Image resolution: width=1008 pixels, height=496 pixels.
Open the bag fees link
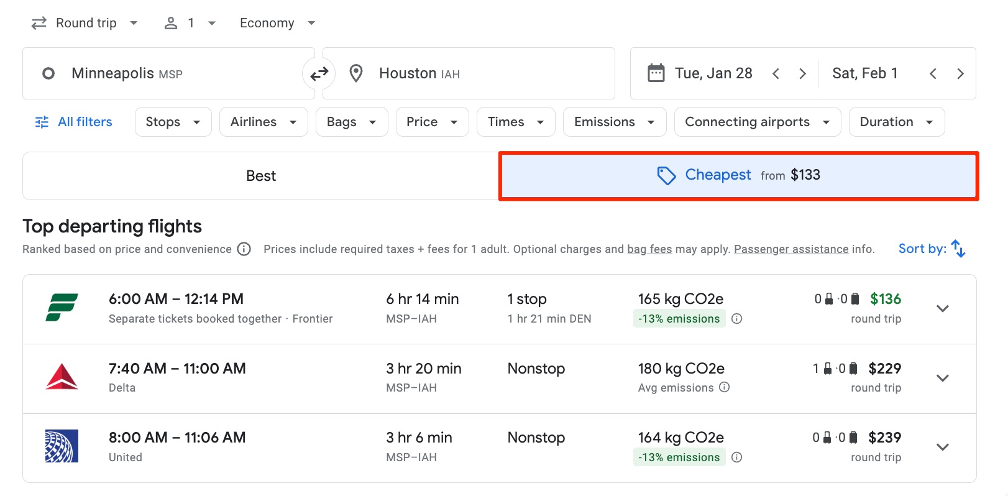click(649, 249)
